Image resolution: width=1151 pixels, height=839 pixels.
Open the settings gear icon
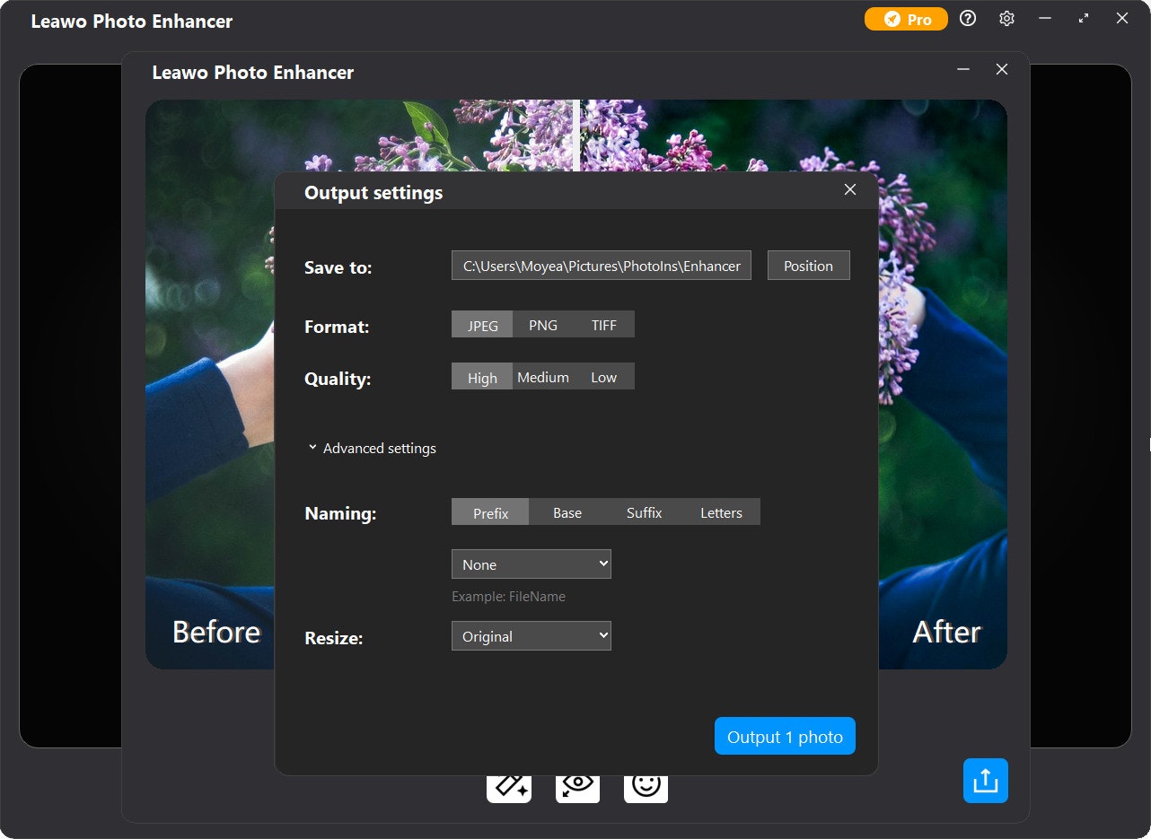point(1006,18)
